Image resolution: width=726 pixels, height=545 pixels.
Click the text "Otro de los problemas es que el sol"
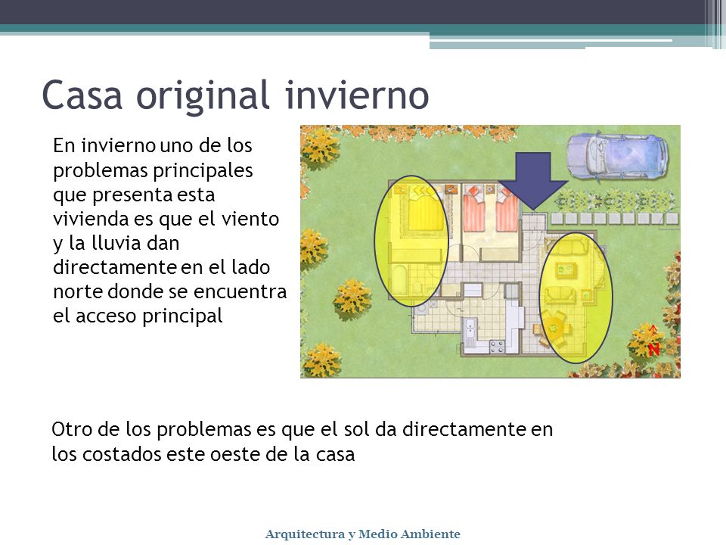click(210, 429)
